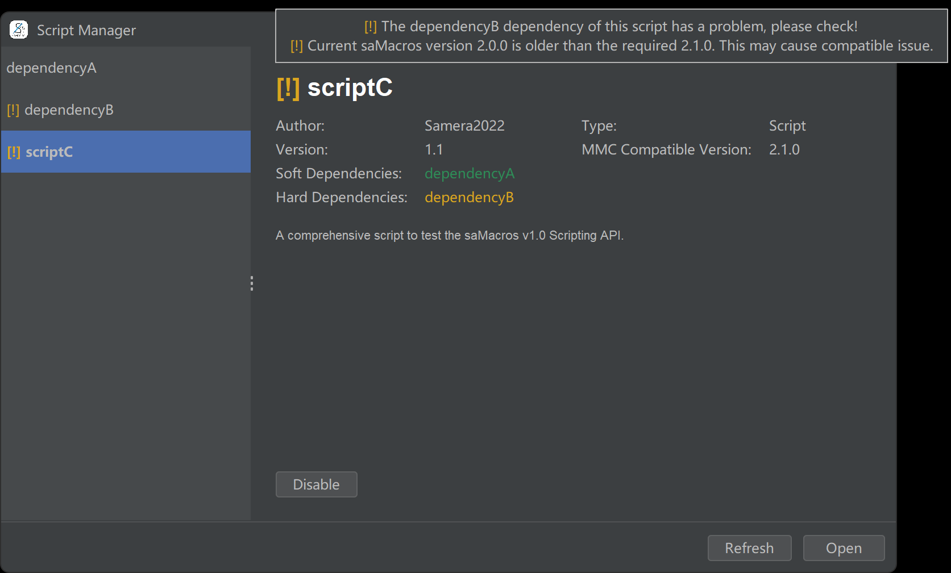Screen dimensions: 951x573
Task: Select the scriptC entry in the list
Action: coord(49,152)
